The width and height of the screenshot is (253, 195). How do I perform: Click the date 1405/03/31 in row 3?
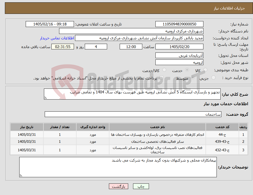pyautogui.click(x=27, y=150)
